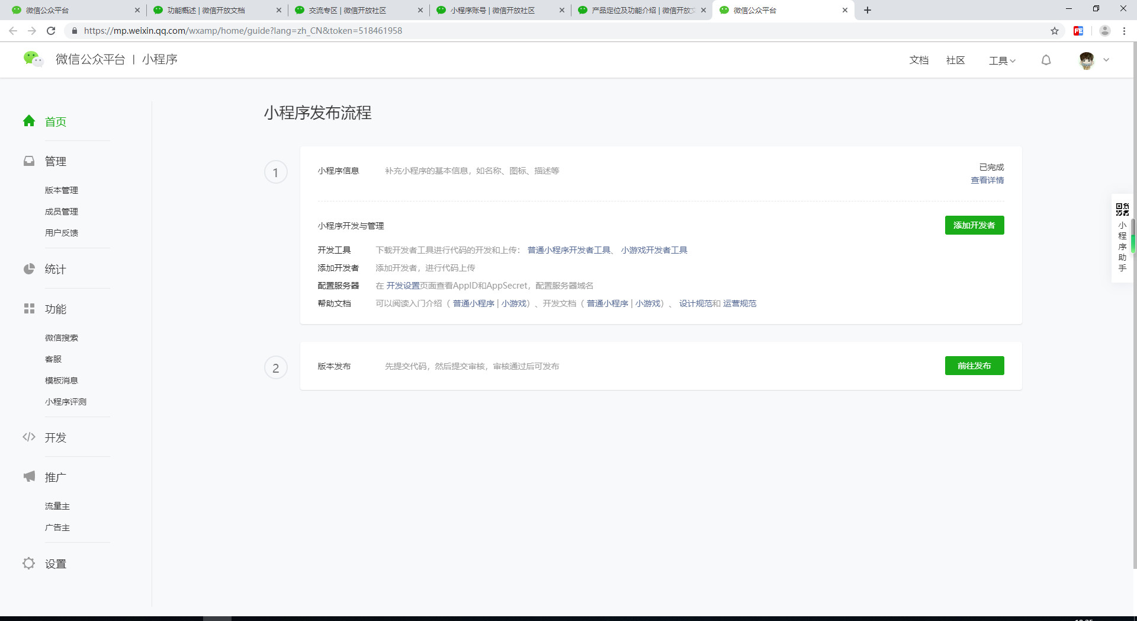This screenshot has height=621, width=1137.
Task: Select 成员管理 in the sidebar
Action: point(62,212)
